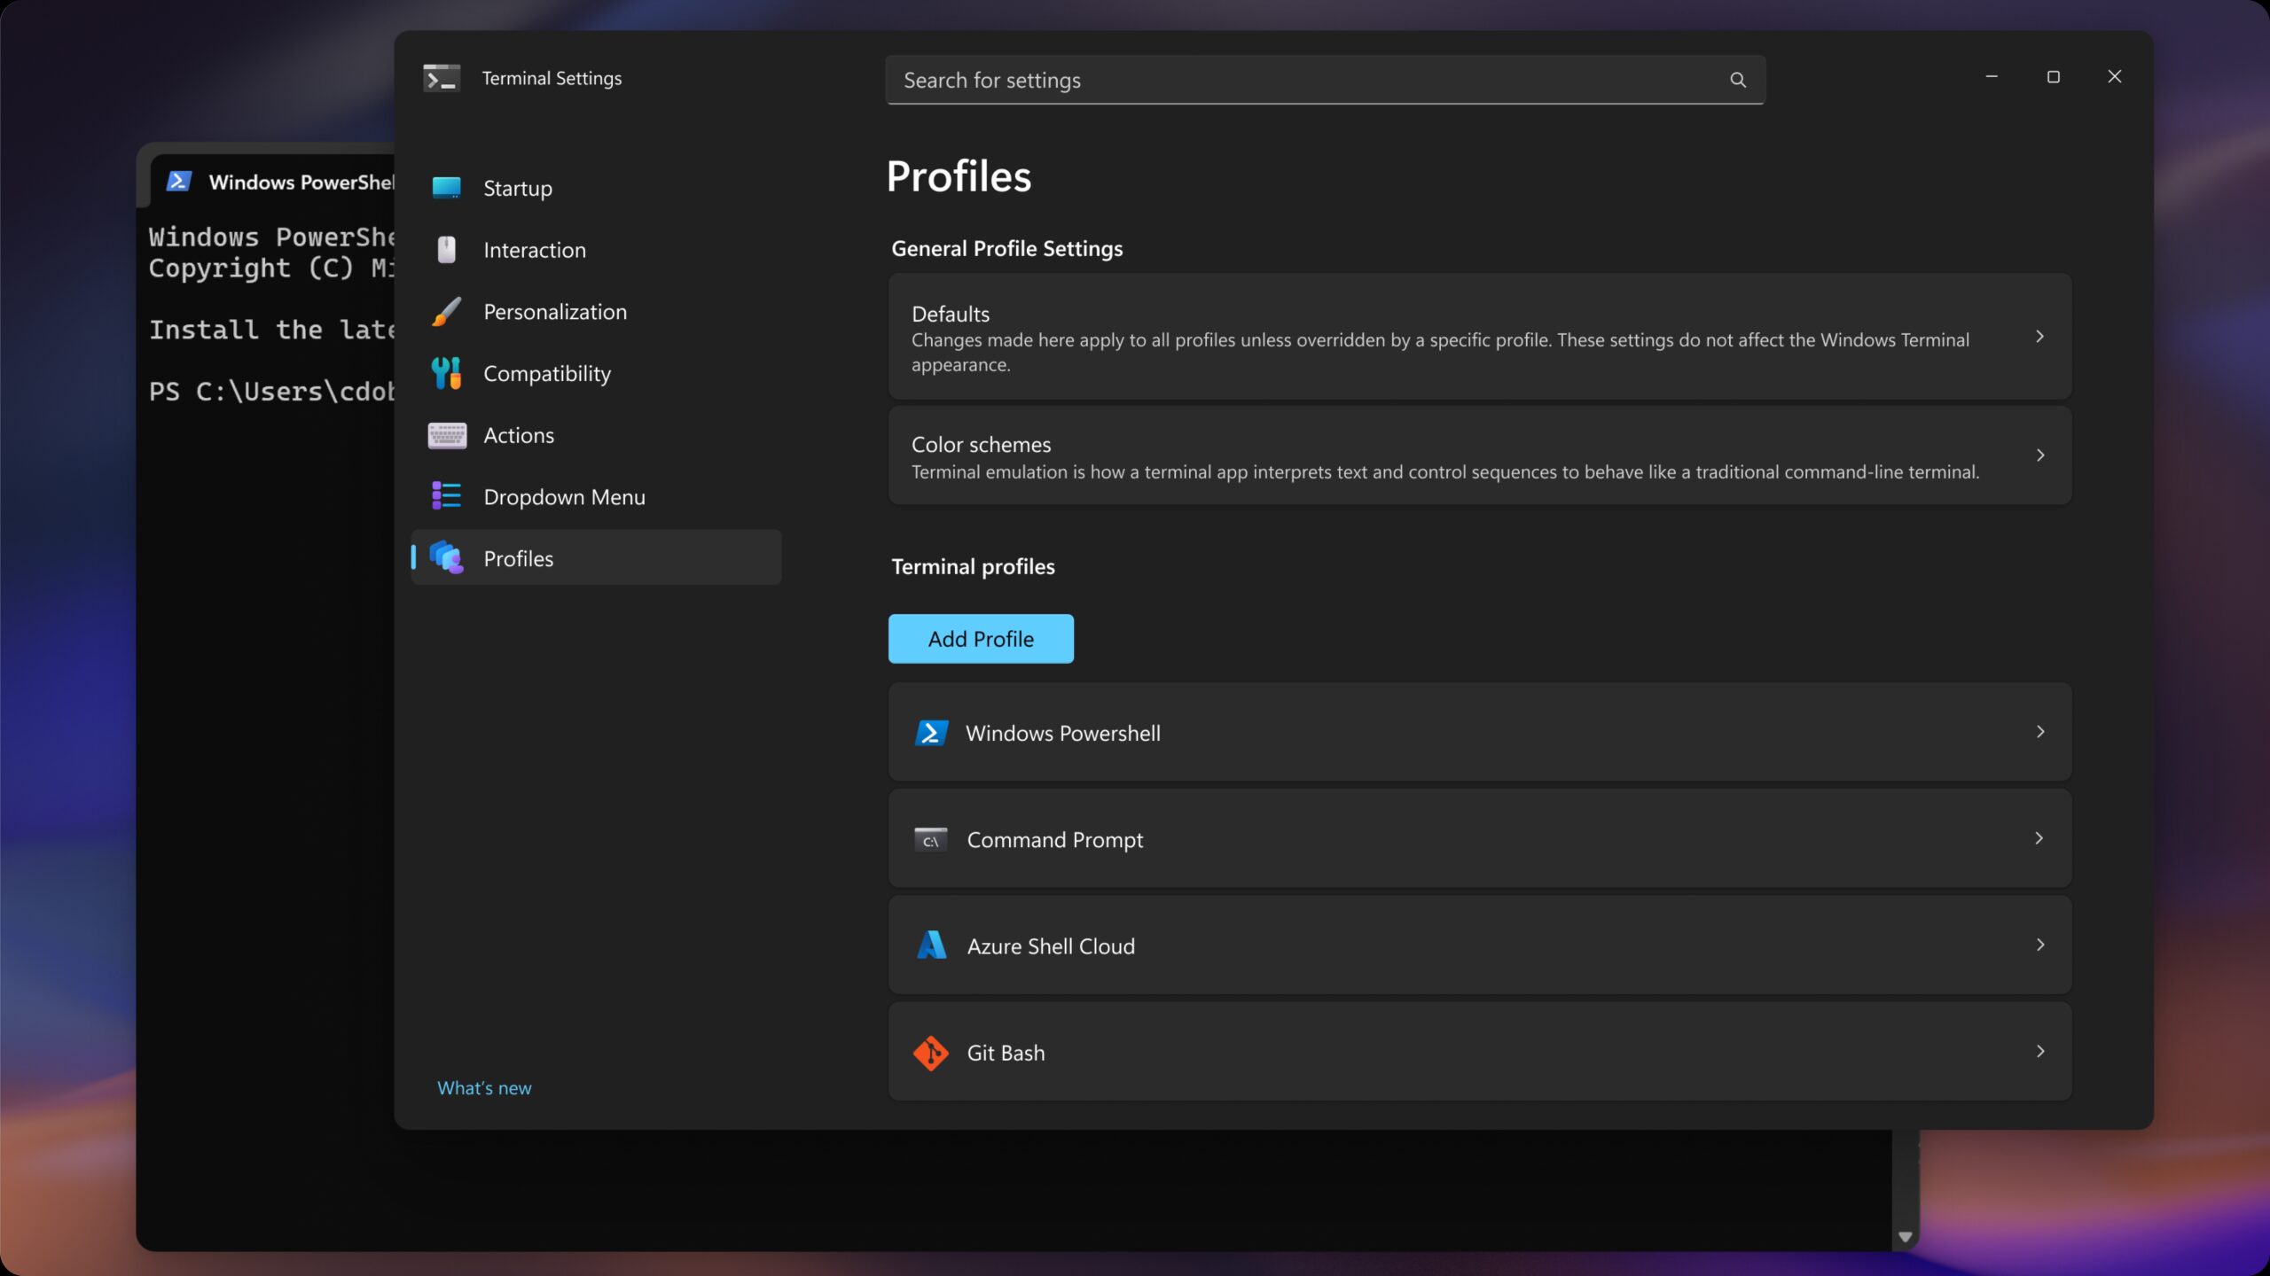The height and width of the screenshot is (1276, 2270).
Task: Open the What's new link
Action: tap(484, 1088)
